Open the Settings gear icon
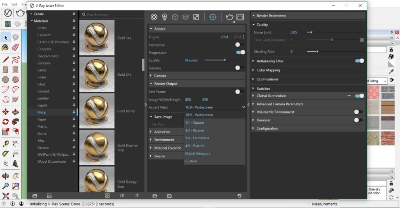 [213, 17]
